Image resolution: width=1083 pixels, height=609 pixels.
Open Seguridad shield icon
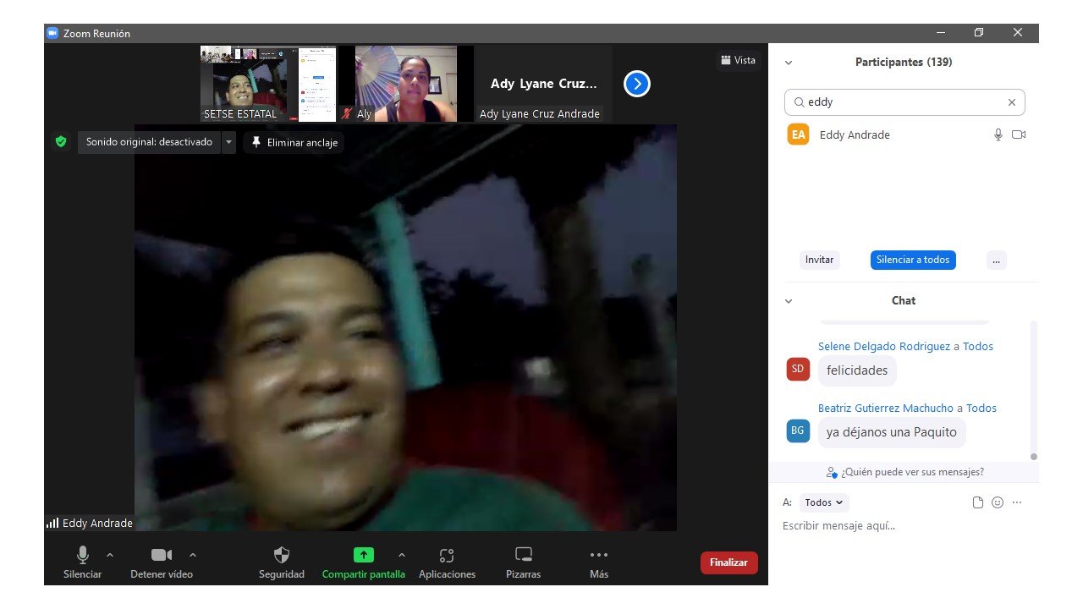point(282,555)
